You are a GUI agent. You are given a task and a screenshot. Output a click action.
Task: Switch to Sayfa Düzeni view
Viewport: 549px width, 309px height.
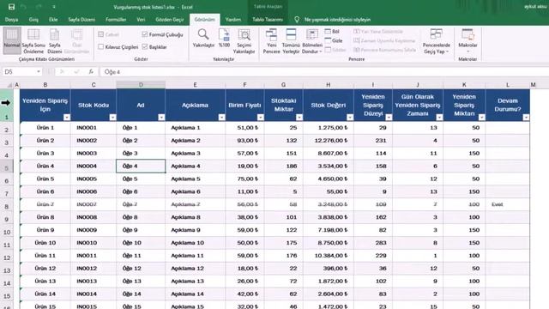tap(55, 40)
